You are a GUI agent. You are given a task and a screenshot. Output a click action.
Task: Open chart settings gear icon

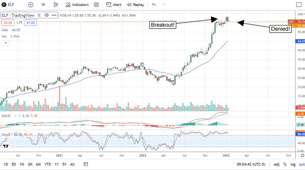coord(302,155)
